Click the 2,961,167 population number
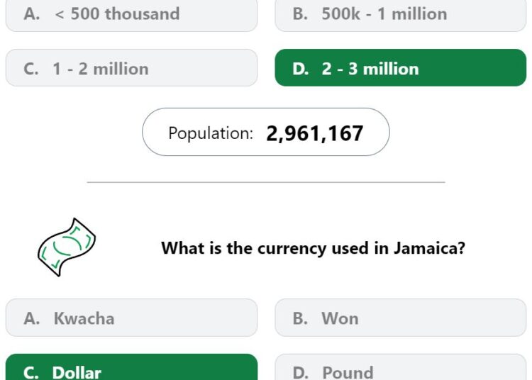This screenshot has height=380, width=532. 315,133
